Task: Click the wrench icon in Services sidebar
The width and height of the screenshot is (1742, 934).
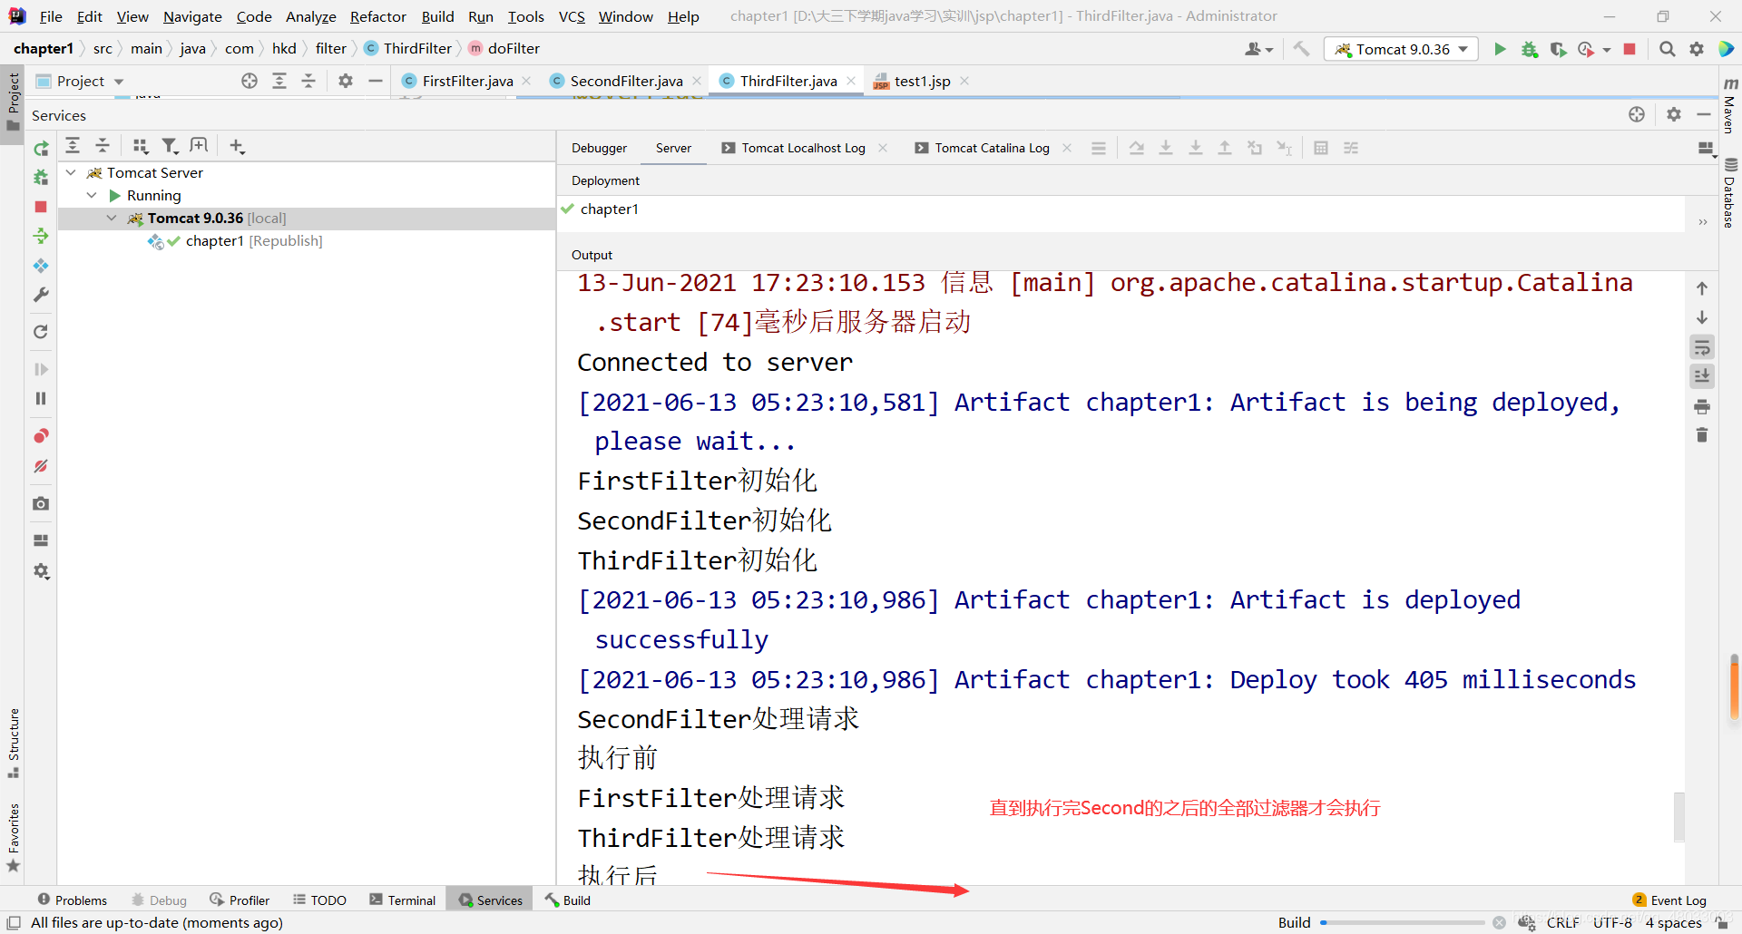Action: [41, 295]
